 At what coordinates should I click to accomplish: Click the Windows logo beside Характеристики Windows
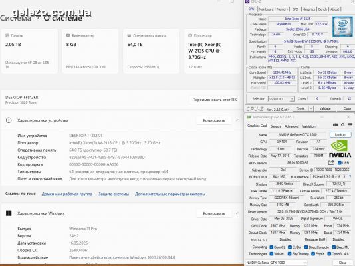[9, 213]
